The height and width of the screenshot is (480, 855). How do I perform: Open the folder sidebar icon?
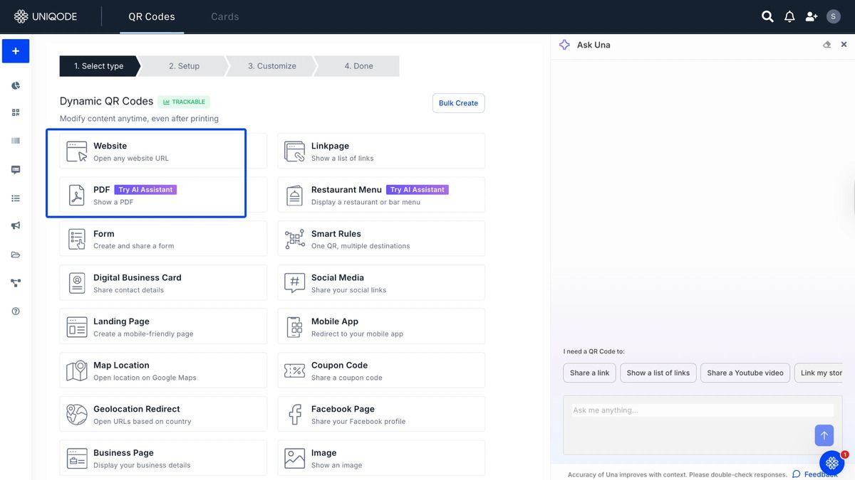pos(16,255)
